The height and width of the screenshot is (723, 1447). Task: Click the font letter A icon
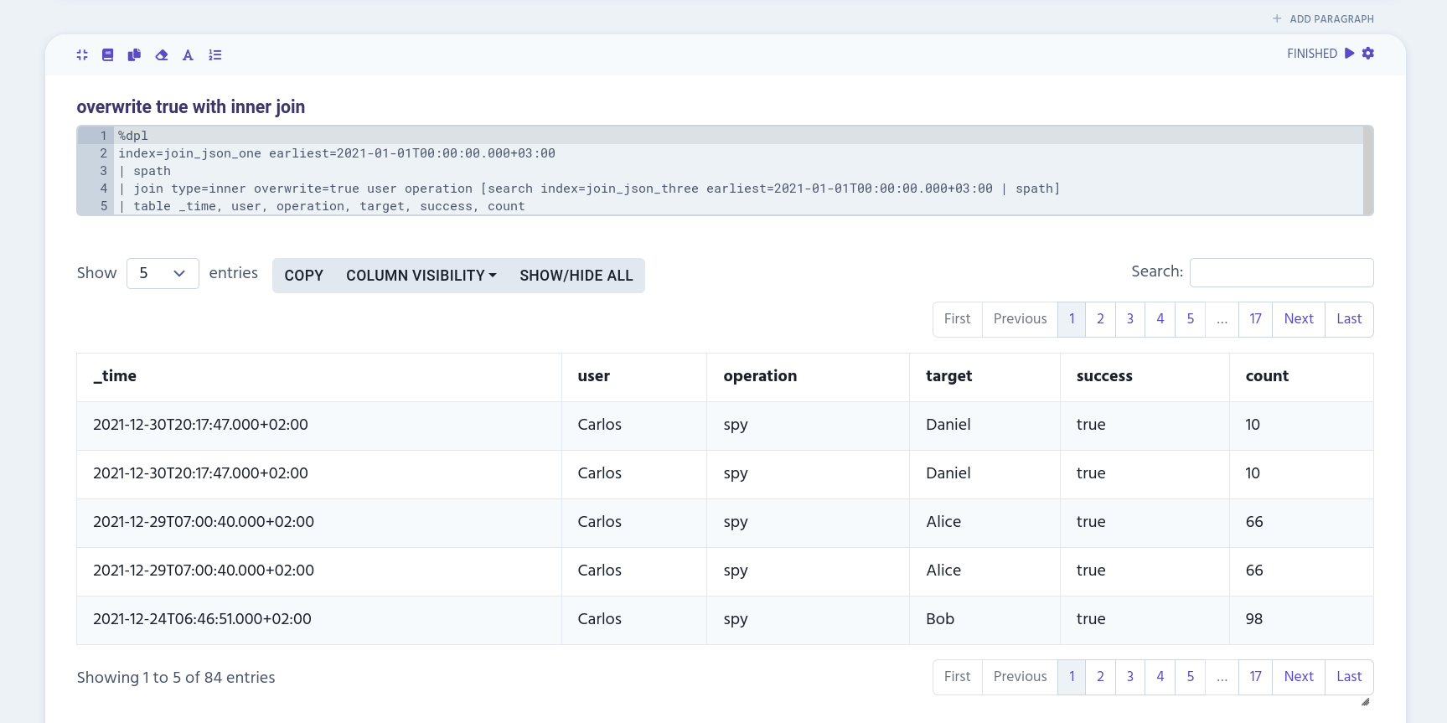[x=188, y=54]
